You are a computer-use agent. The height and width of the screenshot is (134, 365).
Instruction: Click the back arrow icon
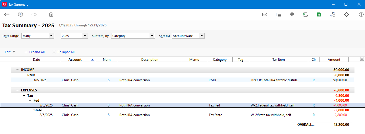tap(7, 14)
